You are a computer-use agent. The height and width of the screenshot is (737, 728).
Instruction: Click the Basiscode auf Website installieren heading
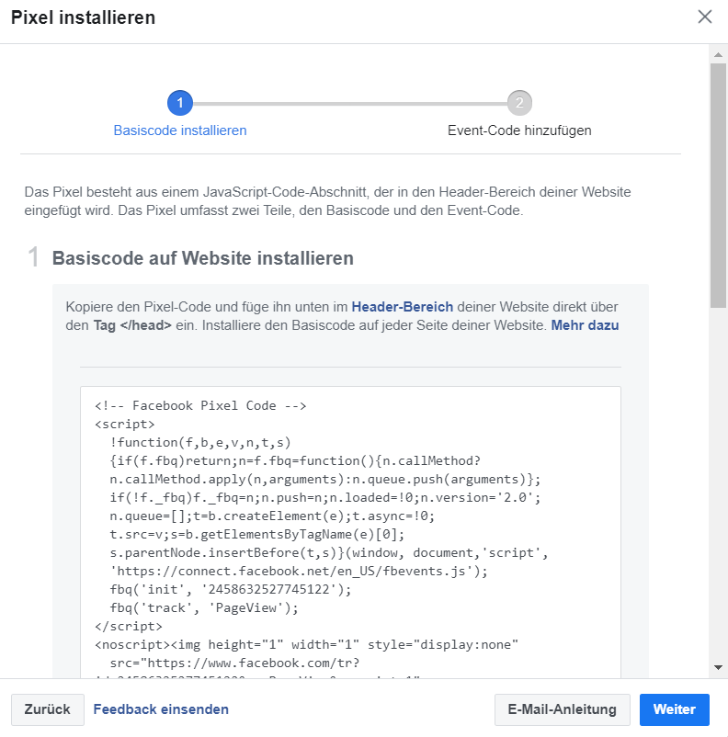click(x=203, y=258)
